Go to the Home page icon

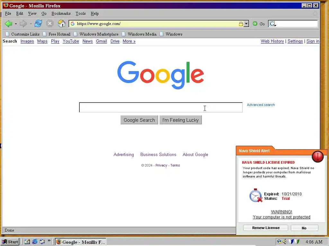click(x=61, y=23)
